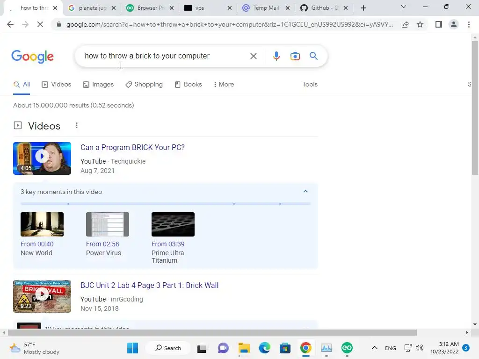Screen dimensions: 479x359
Task: Click the horizontal scrollbar thumb
Action: [x=212, y=332]
